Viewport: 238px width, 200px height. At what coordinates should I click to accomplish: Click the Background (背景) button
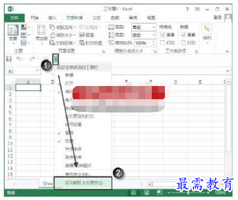(x=86, y=35)
